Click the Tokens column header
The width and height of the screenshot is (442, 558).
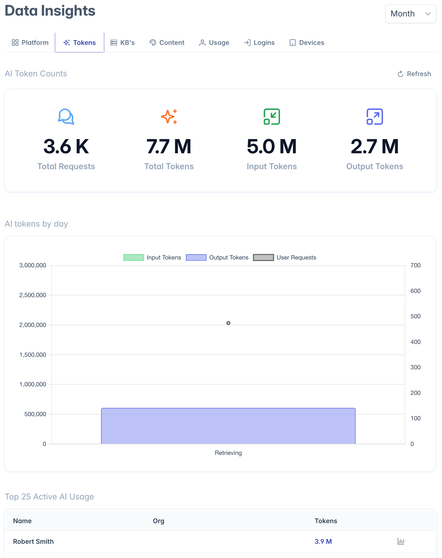click(326, 521)
